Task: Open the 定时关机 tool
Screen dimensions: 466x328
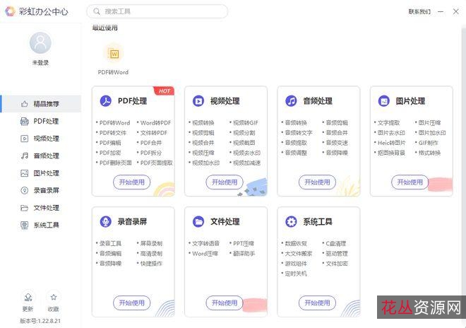Action: point(296,274)
